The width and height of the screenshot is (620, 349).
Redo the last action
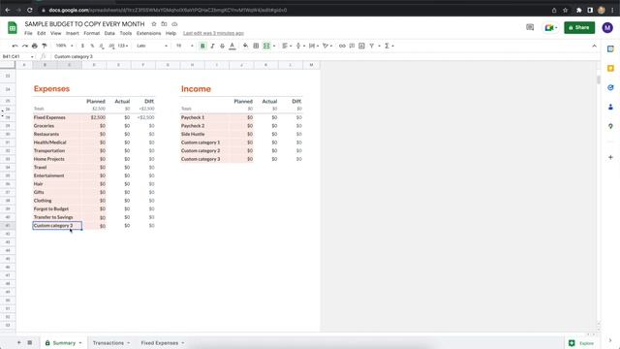(x=25, y=46)
